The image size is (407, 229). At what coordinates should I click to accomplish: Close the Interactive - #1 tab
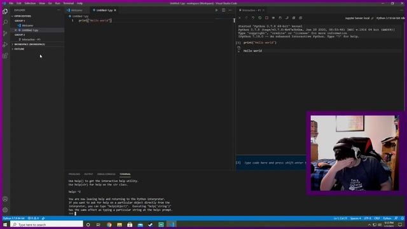point(263,10)
